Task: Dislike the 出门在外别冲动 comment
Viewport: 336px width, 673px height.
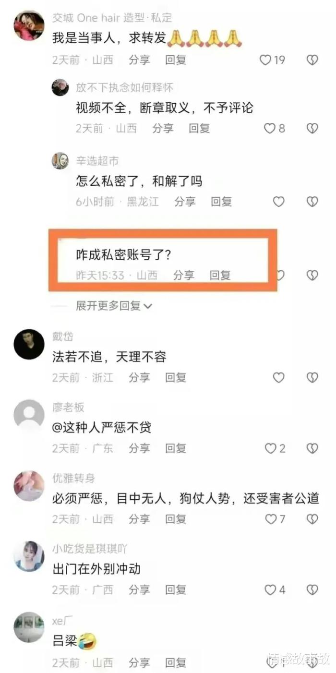Action: [x=312, y=589]
